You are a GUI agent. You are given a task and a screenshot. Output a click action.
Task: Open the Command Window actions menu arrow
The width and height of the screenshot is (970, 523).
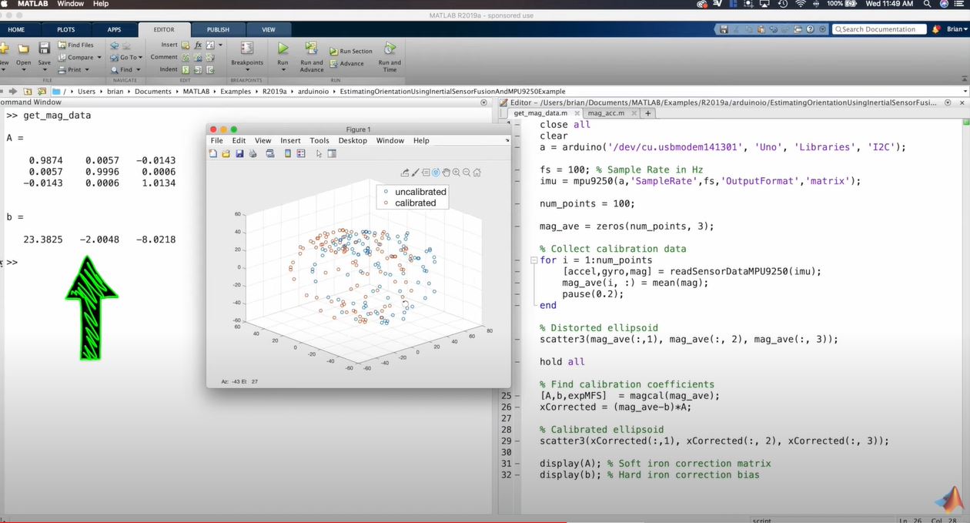pyautogui.click(x=483, y=102)
